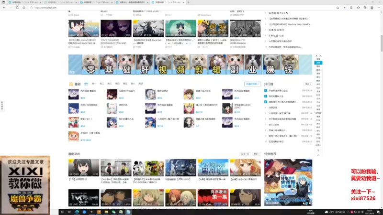383x215 pixels.
Task: Open the browser favorites star icon
Action: point(358,8)
